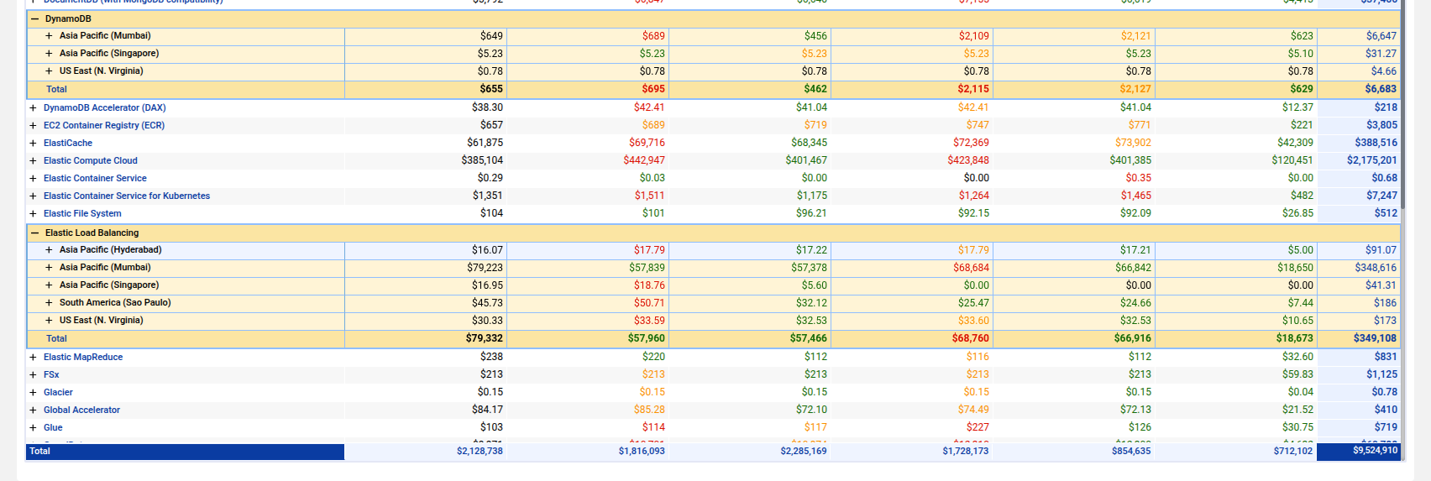This screenshot has height=481, width=1431.
Task: Collapse the Elastic Load Balancing group
Action: (x=34, y=233)
